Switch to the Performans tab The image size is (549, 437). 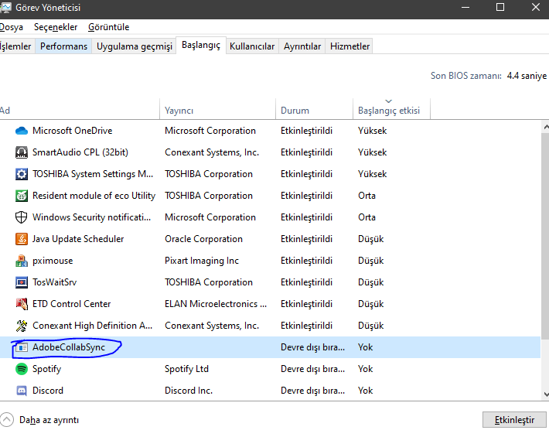coord(63,46)
